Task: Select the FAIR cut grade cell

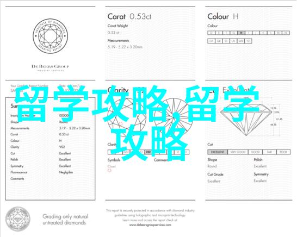Action: [x=270, y=152]
